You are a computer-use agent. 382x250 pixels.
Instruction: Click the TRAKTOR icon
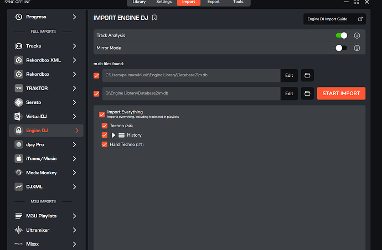(19, 88)
